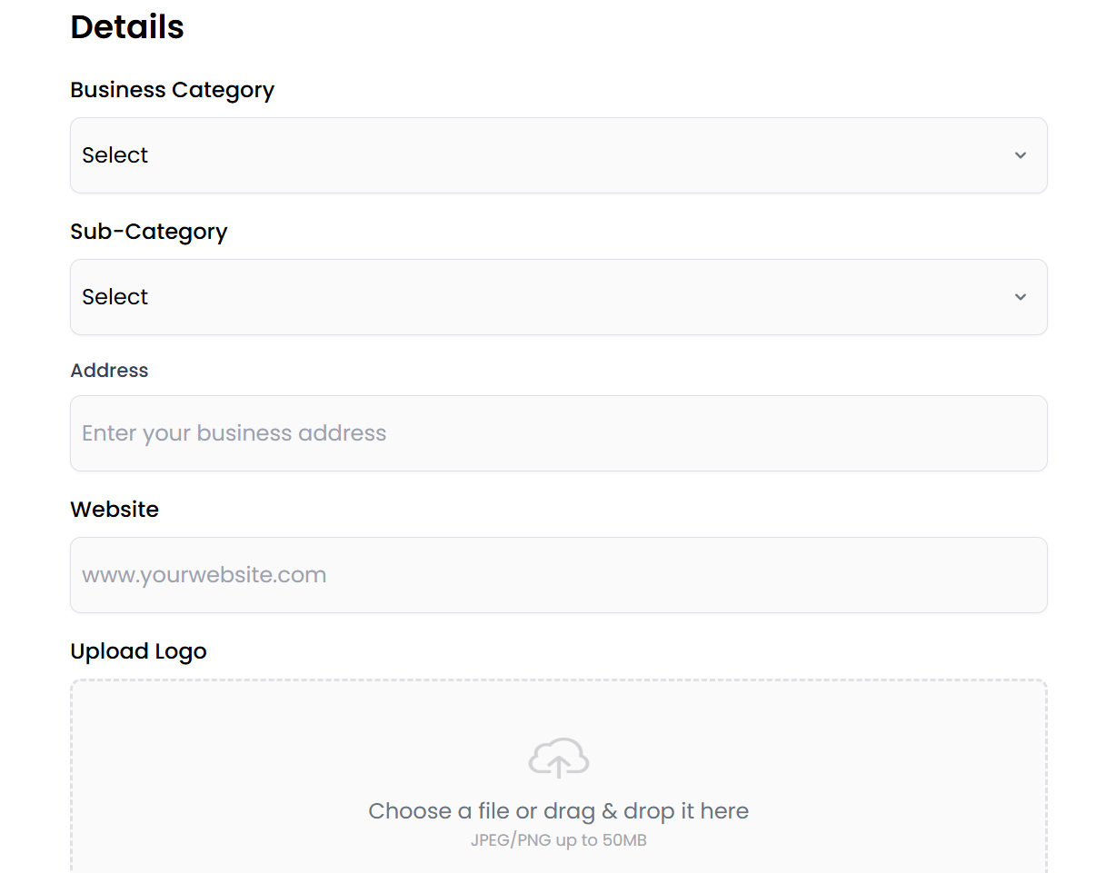Click the Website label
The image size is (1116, 873).
115,510
